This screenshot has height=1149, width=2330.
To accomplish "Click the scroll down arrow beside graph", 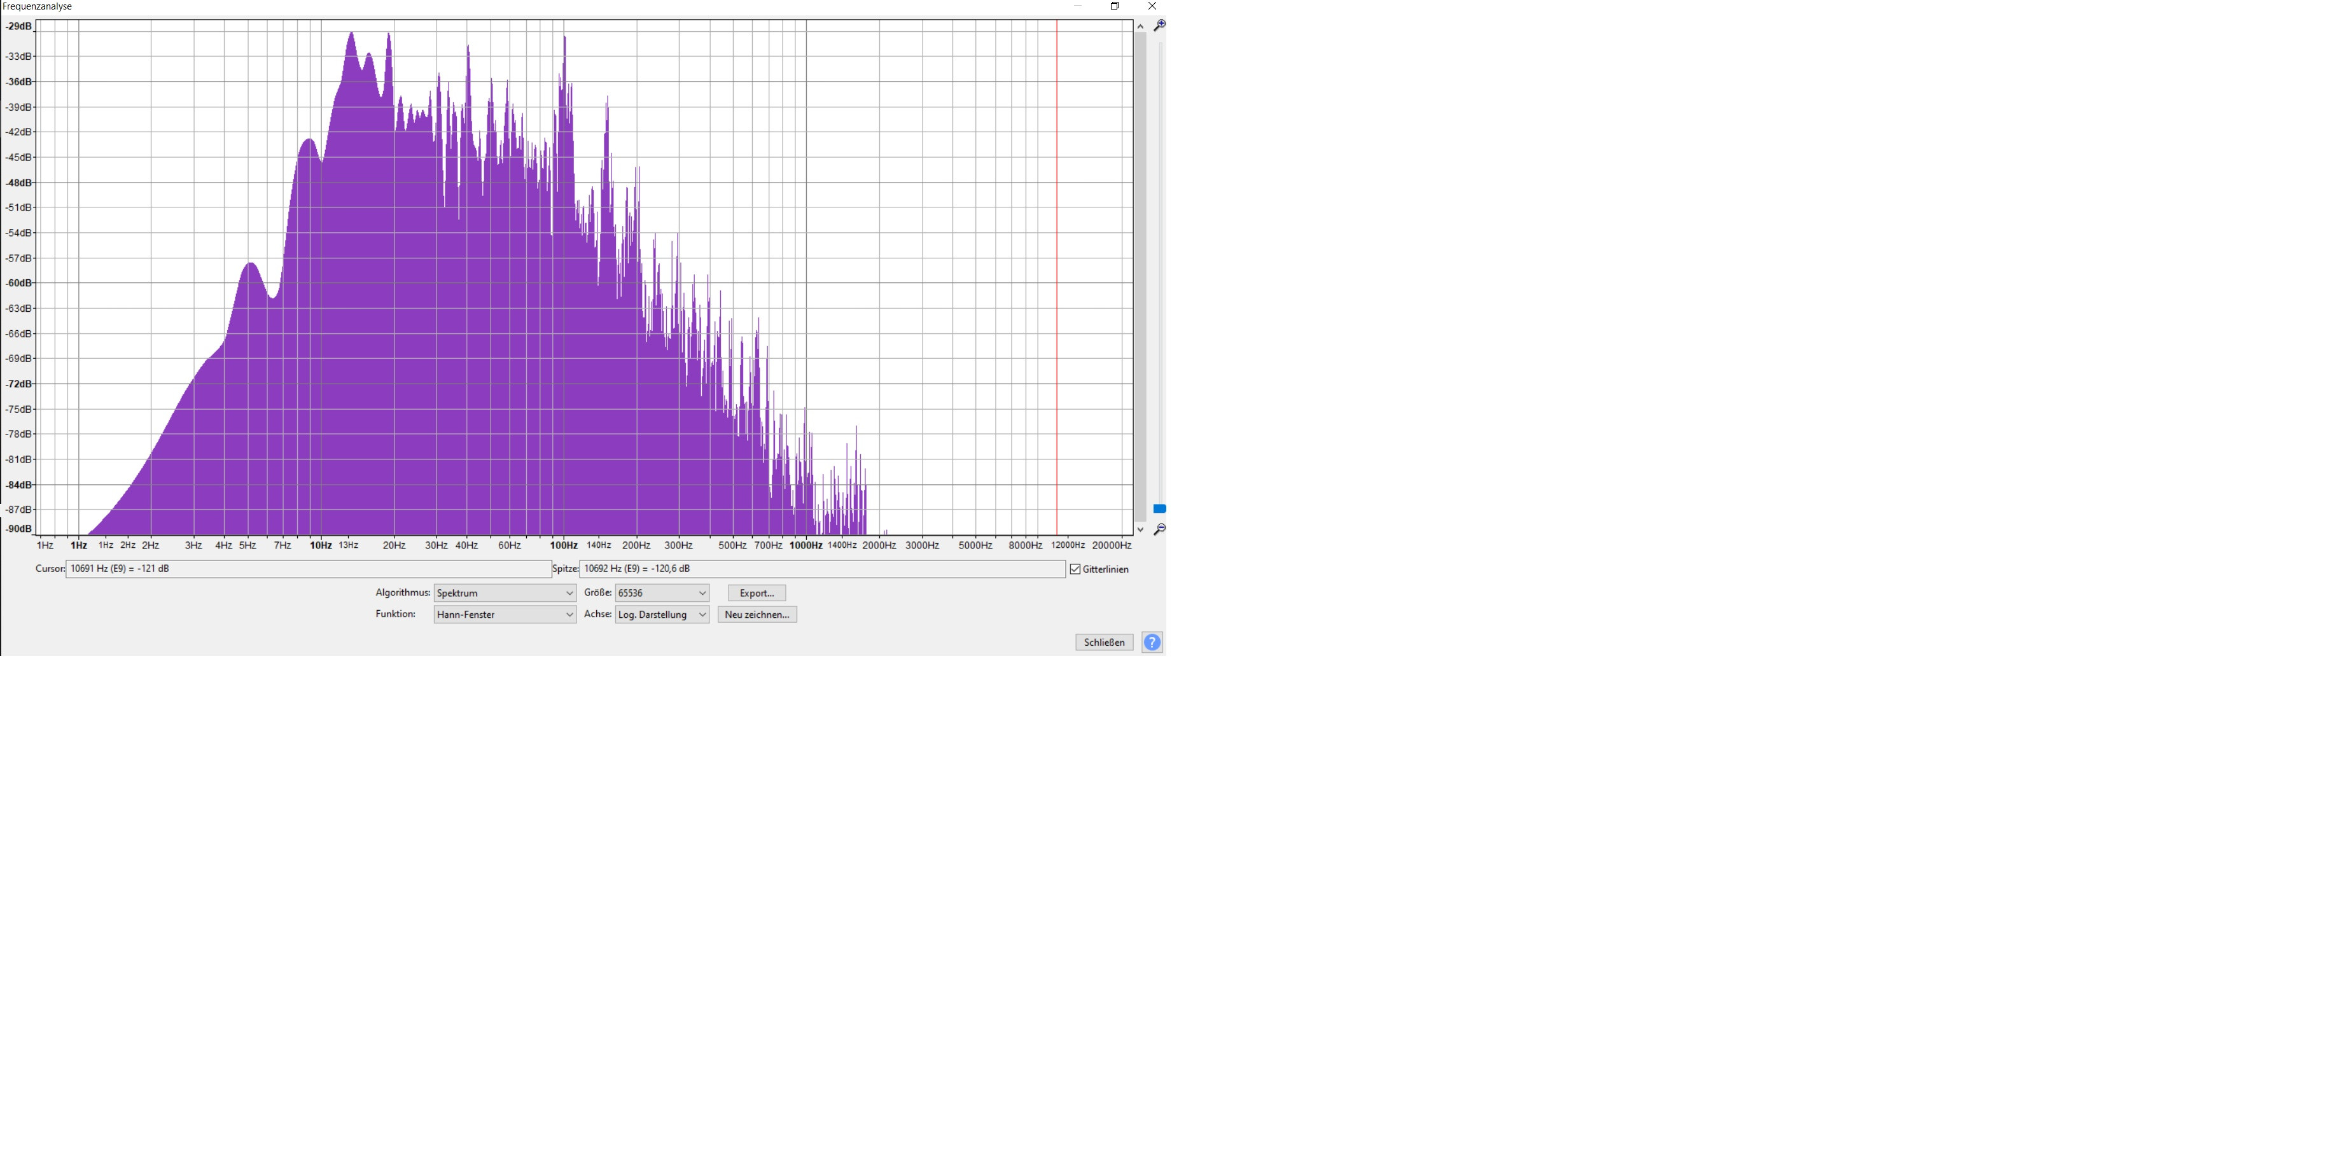I will (x=1141, y=529).
